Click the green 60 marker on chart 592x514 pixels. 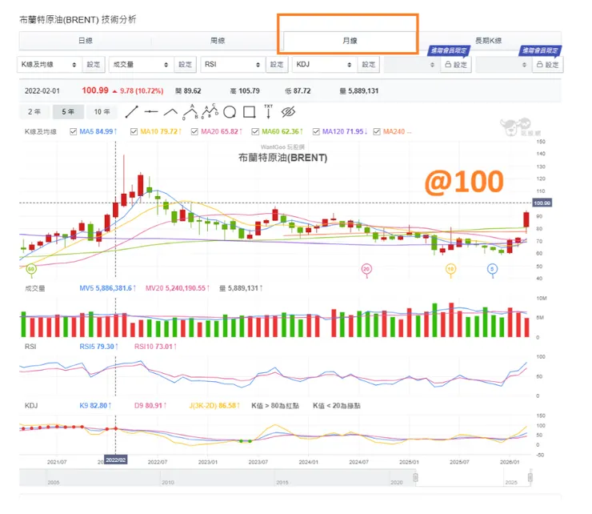coord(31,269)
